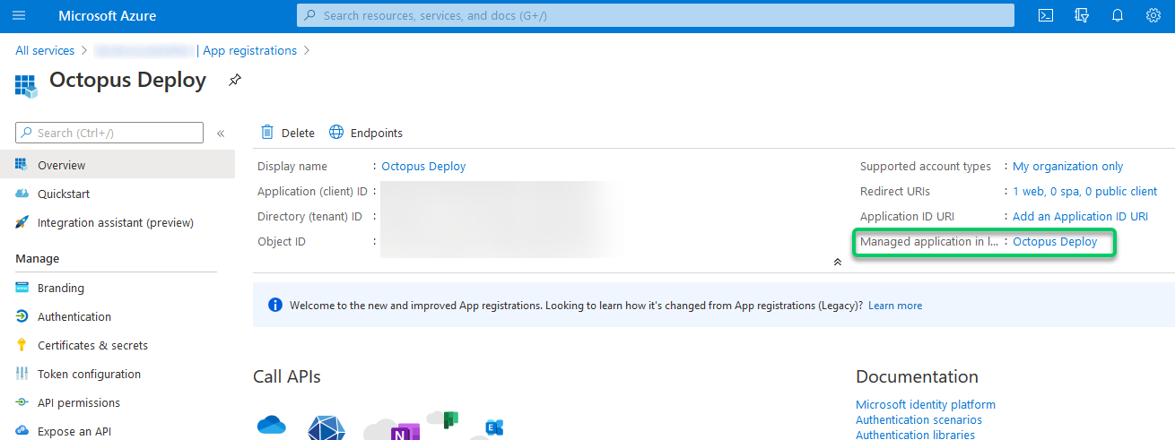Click the Quickstart cloud icon

click(x=22, y=194)
